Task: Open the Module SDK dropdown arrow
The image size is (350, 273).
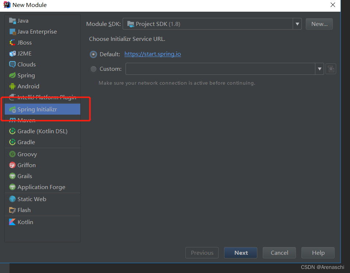Action: [297, 24]
